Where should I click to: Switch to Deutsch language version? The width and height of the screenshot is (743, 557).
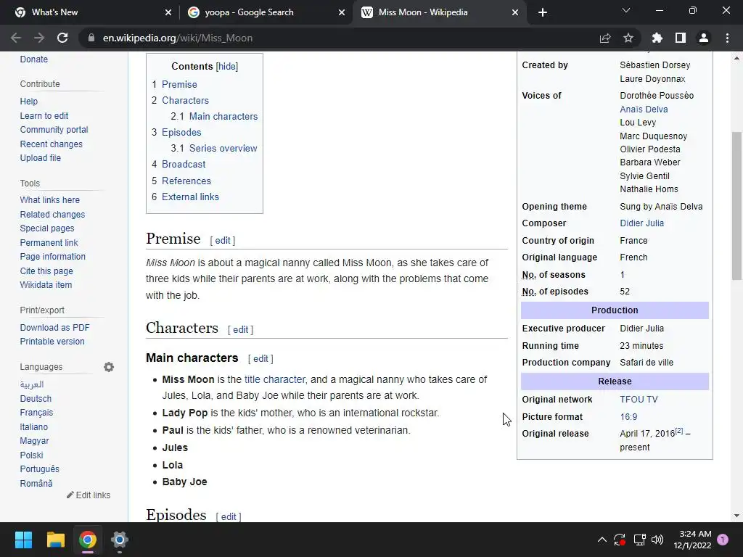(36, 399)
